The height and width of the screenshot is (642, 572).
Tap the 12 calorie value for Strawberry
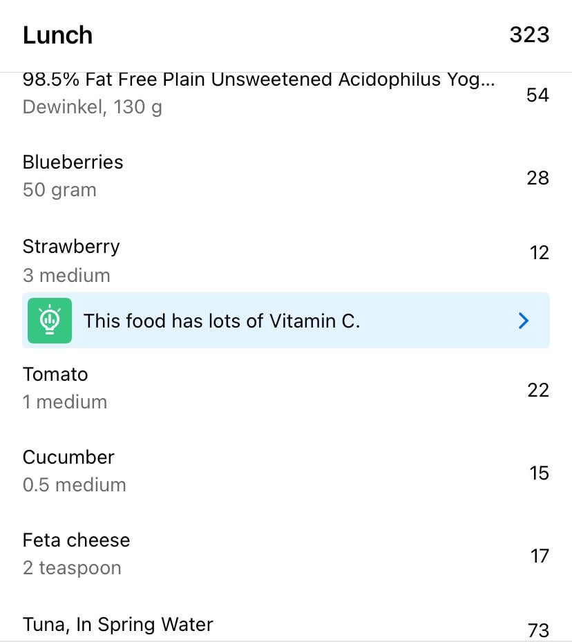[x=540, y=253]
